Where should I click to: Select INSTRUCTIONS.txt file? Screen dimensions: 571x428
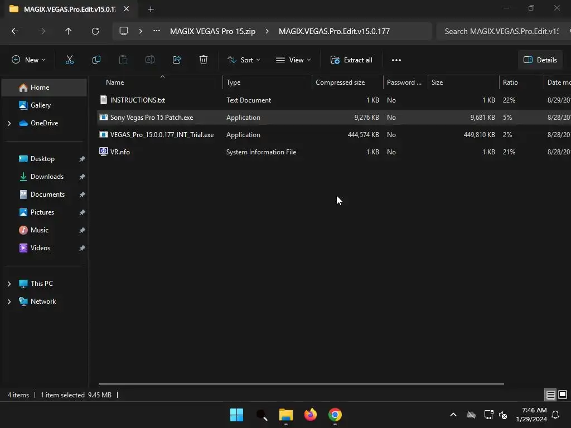click(x=138, y=100)
